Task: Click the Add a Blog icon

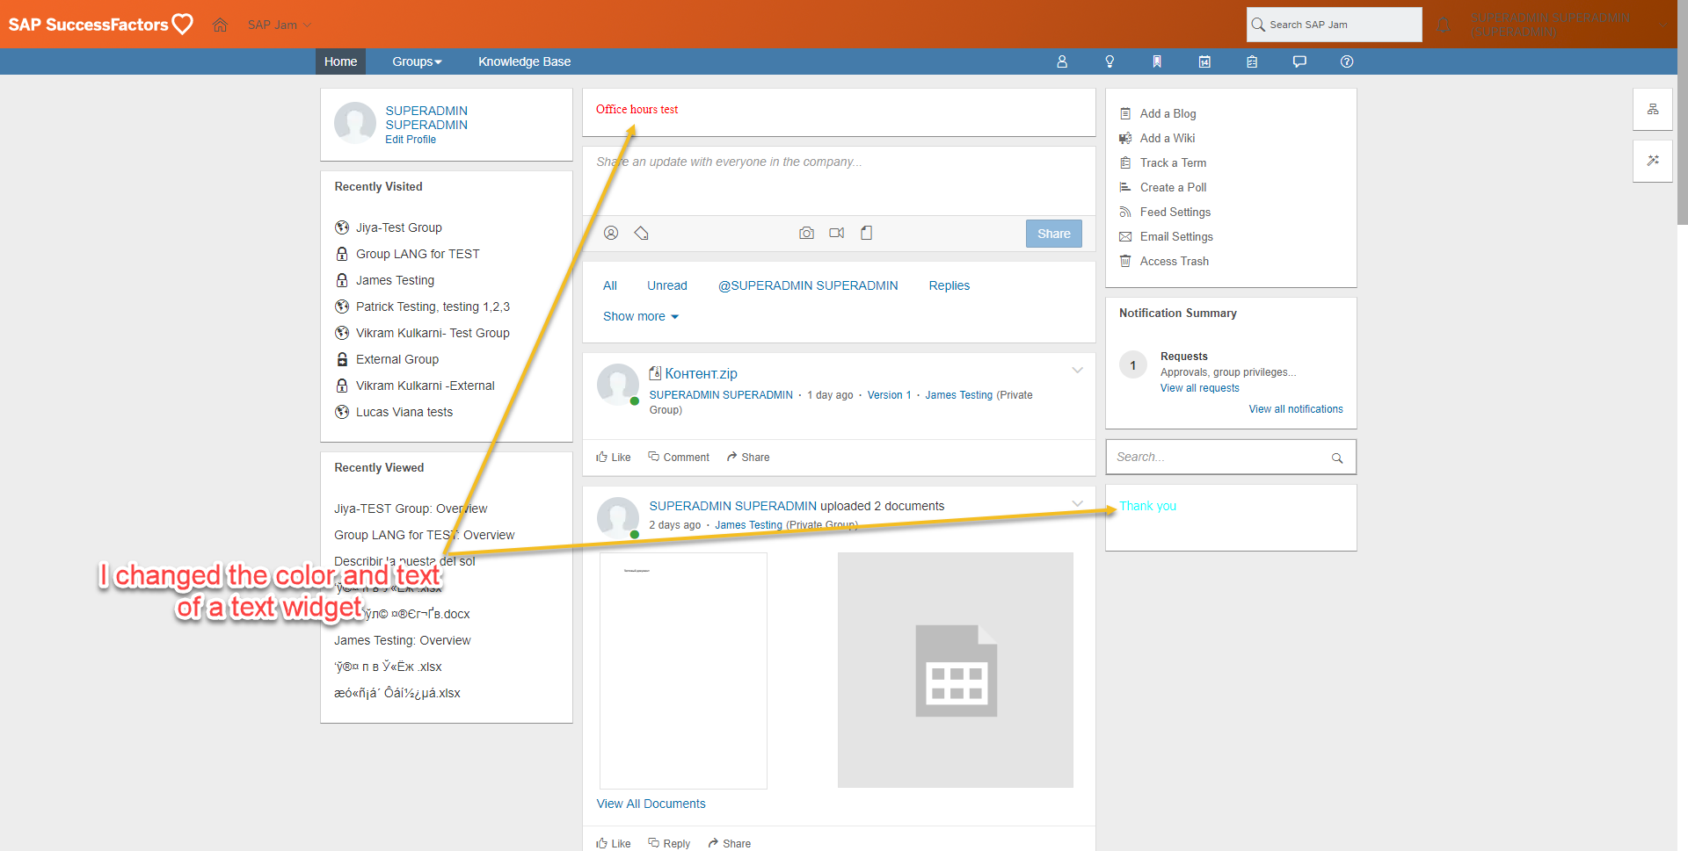Action: click(1125, 113)
